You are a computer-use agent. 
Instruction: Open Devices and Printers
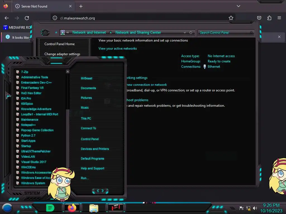tap(95, 149)
